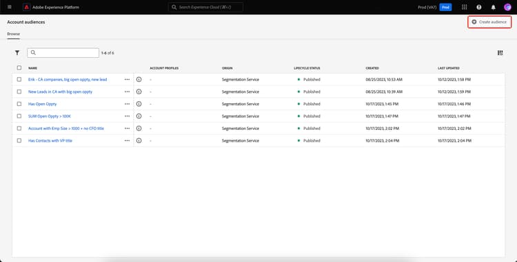
Task: Open the help question mark icon
Action: coord(479,7)
